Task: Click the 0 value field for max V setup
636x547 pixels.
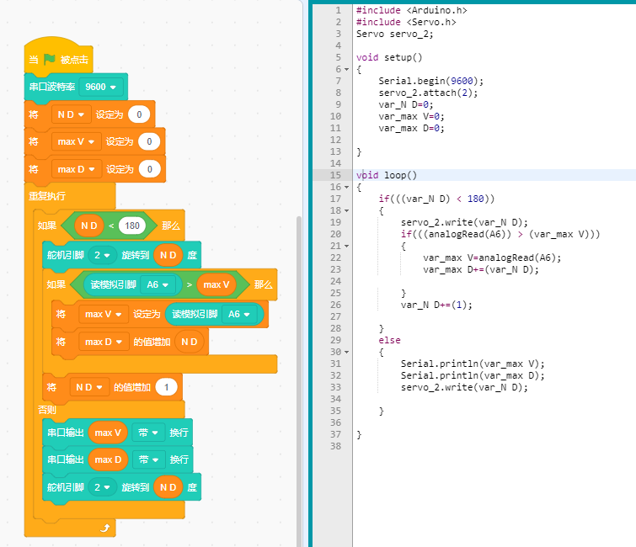Action: (x=149, y=141)
